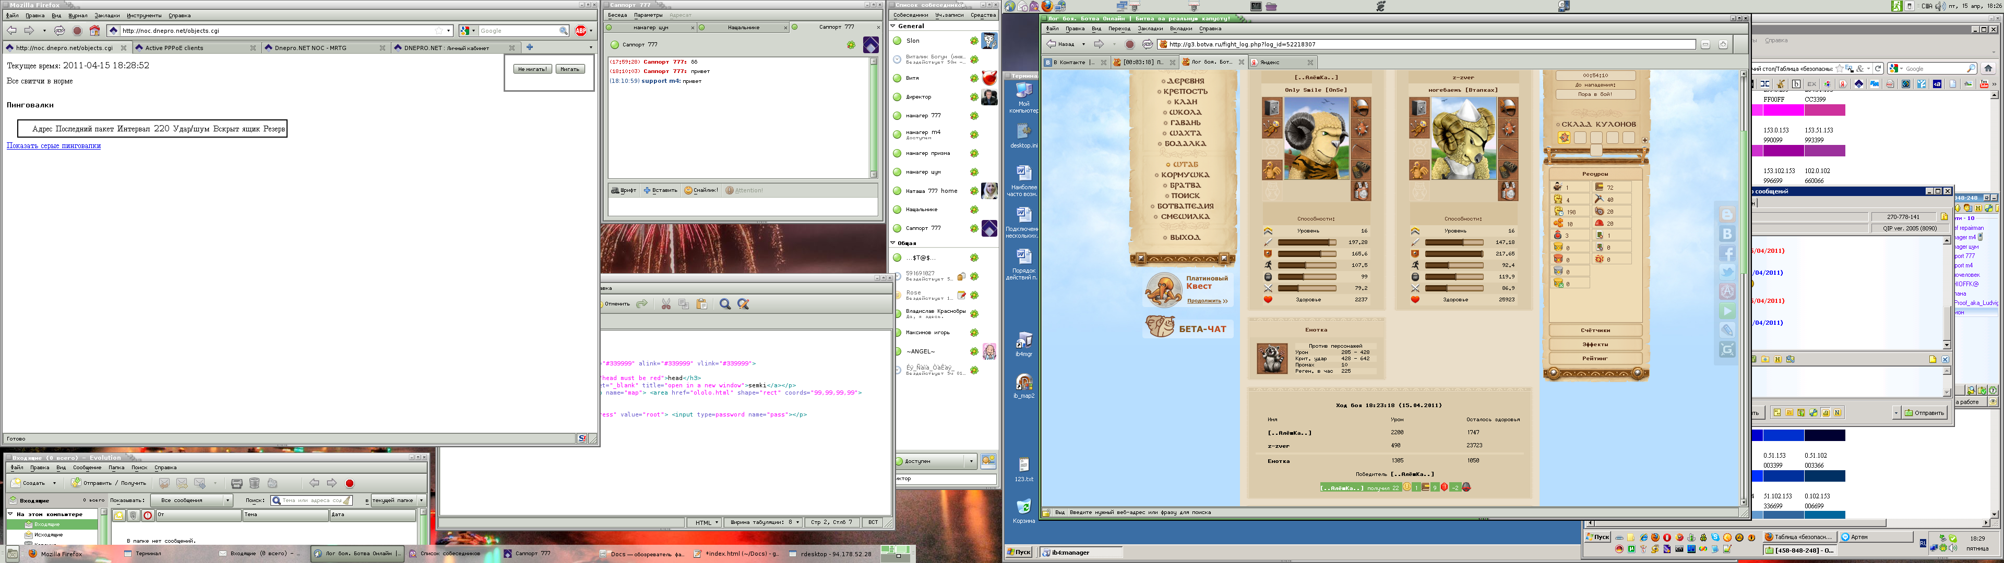Click the Не мигать! button
2004x563 pixels.
(x=532, y=69)
